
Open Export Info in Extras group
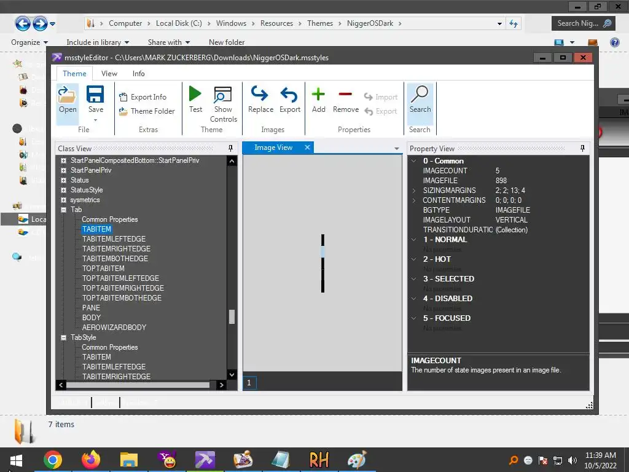[143, 96]
